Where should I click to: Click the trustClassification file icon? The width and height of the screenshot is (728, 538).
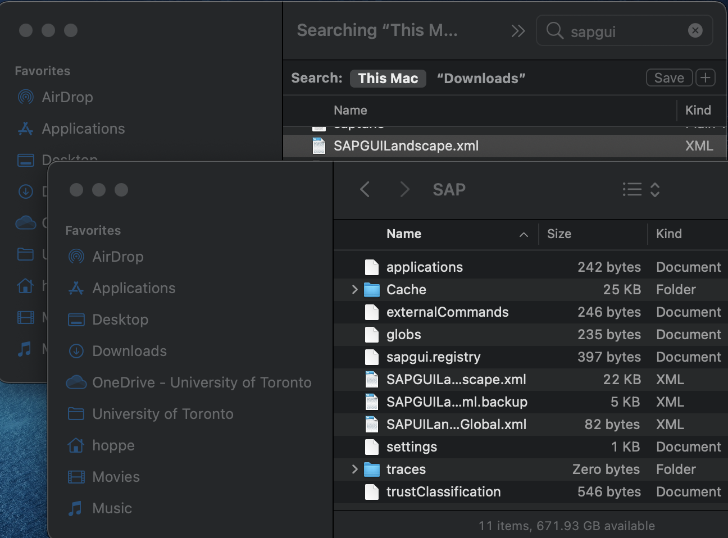pyautogui.click(x=372, y=492)
